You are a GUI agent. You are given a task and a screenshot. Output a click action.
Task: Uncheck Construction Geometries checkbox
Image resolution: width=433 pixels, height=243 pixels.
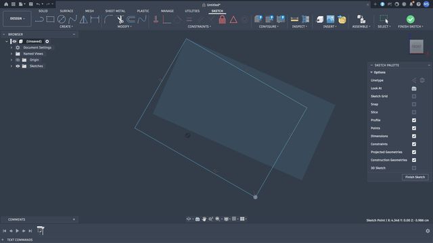point(413,160)
